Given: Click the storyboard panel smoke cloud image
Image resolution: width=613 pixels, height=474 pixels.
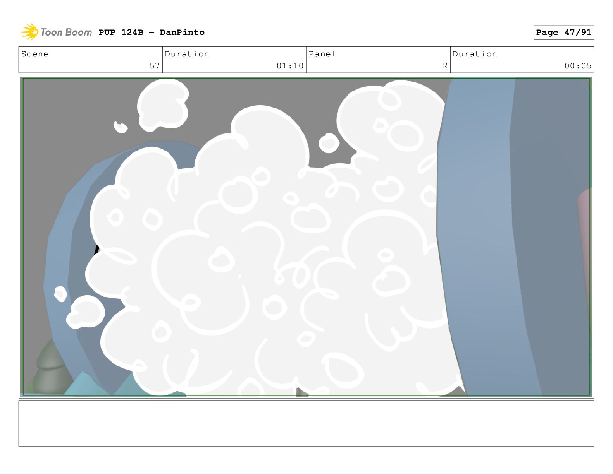Looking at the screenshot, I should (306, 237).
